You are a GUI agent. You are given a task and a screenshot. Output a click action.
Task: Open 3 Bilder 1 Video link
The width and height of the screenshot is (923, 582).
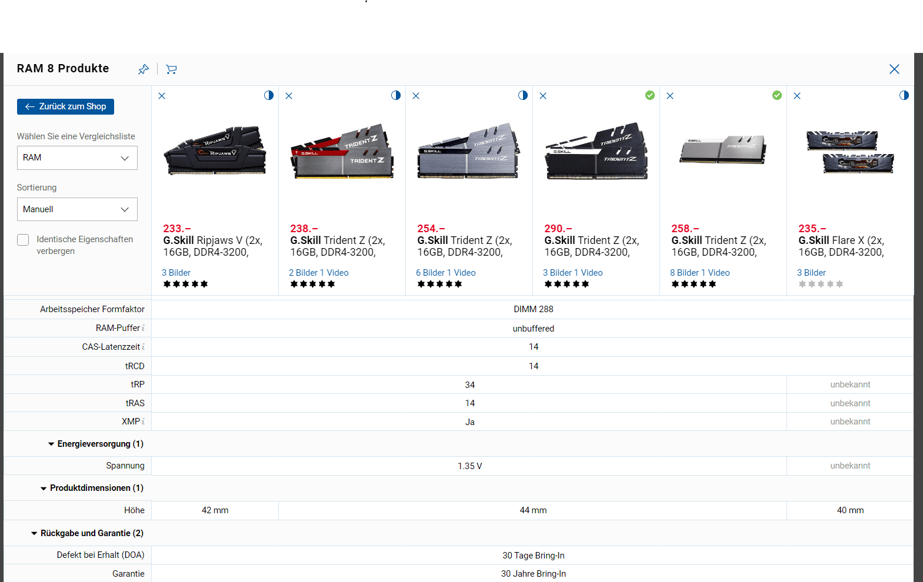coord(572,273)
